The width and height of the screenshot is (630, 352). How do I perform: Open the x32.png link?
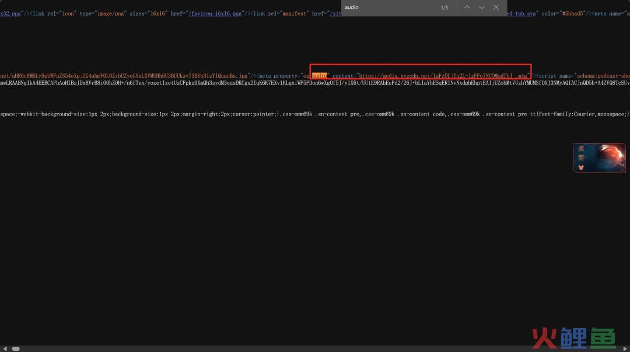tap(10, 13)
